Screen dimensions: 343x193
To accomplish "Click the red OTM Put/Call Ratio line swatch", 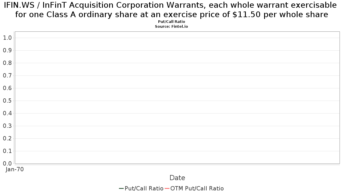I will tap(167, 188).
